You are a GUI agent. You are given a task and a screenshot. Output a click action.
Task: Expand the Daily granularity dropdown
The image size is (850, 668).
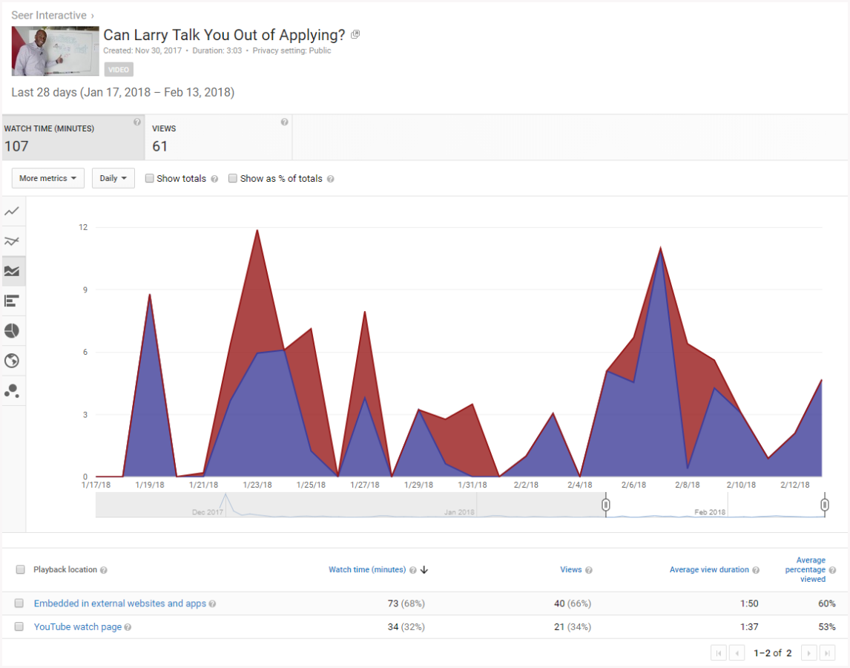coord(113,178)
